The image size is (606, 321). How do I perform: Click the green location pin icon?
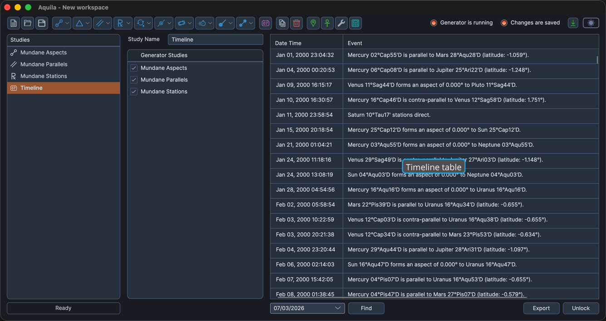point(313,23)
